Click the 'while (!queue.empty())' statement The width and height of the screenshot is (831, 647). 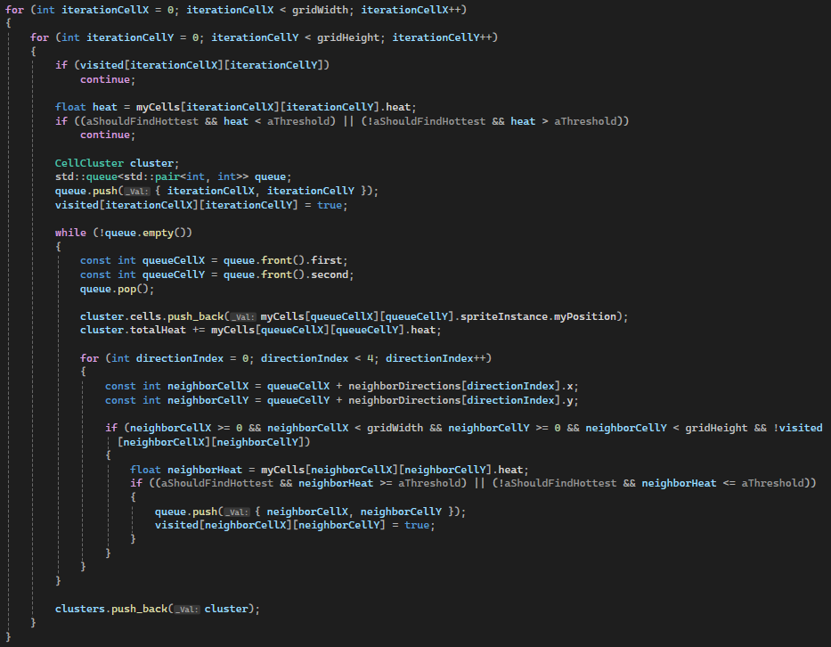tap(124, 233)
